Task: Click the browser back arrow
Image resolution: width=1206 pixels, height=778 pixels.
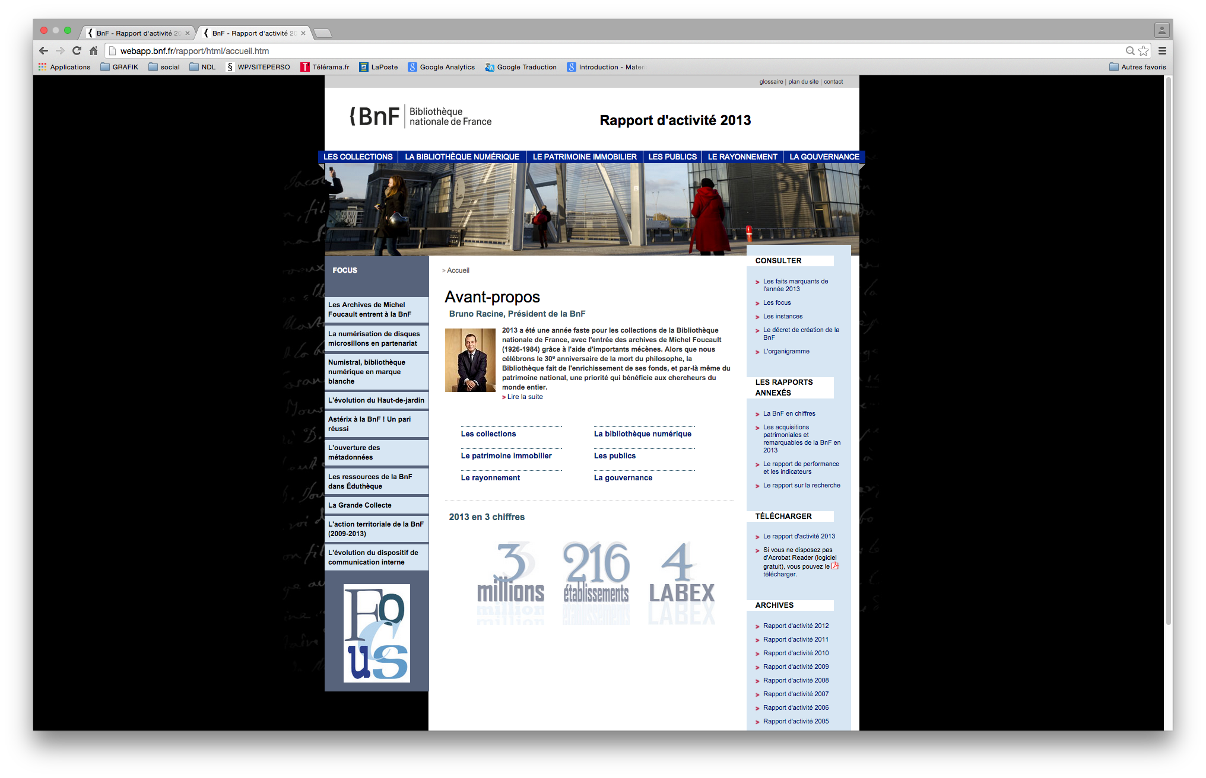Action: [43, 51]
